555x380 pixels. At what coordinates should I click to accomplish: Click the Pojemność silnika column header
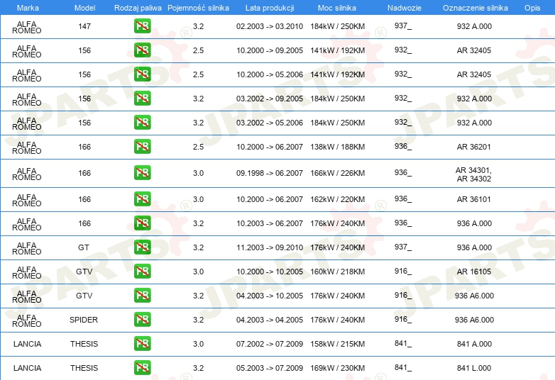pos(198,8)
